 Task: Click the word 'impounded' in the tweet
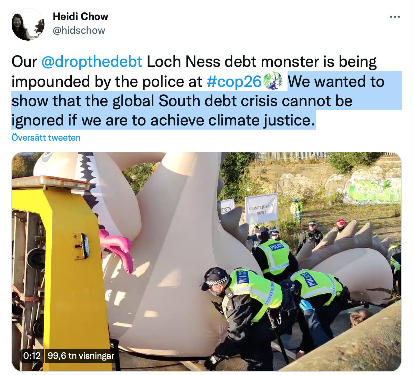click(x=51, y=81)
